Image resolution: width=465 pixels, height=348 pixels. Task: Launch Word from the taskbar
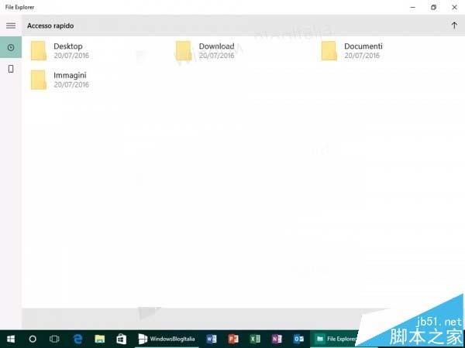coord(212,339)
